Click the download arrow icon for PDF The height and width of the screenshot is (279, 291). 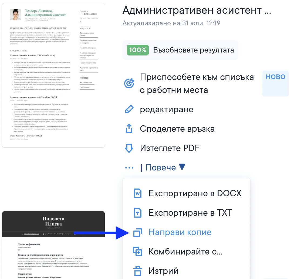tap(129, 148)
